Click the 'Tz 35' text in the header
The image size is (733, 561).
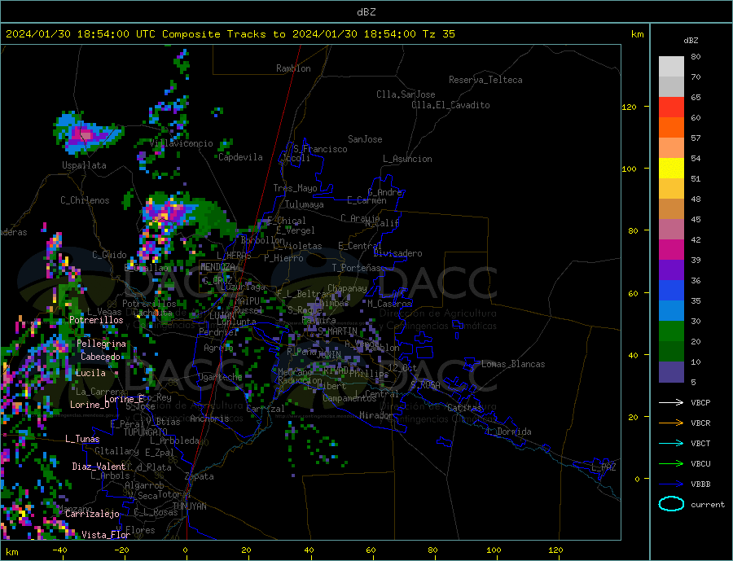click(x=438, y=34)
